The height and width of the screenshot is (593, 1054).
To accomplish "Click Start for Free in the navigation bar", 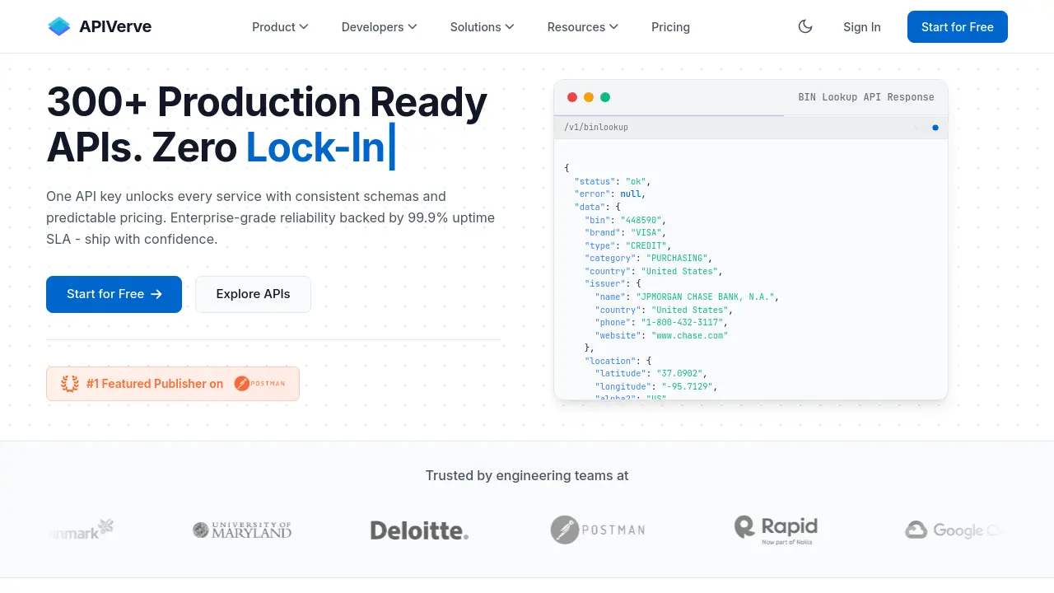I will (958, 27).
